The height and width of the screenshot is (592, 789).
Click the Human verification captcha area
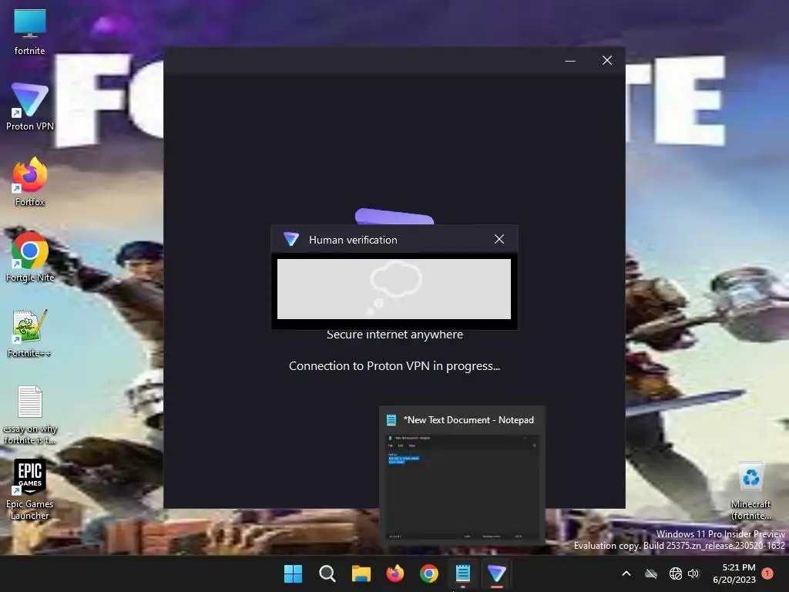click(x=394, y=289)
